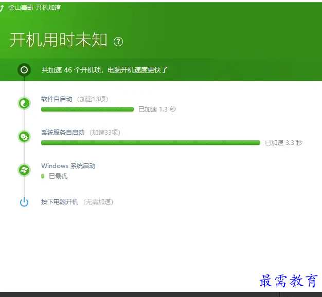Select the Windows 系统启动 label
Image resolution: width=322 pixels, height=297 pixels.
68,166
